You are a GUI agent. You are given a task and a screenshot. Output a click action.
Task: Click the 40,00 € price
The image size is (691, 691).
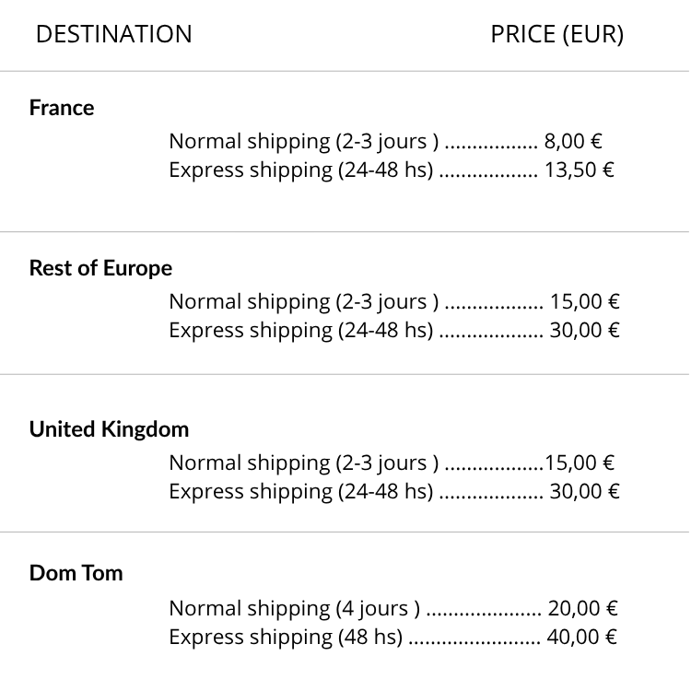coord(581,638)
